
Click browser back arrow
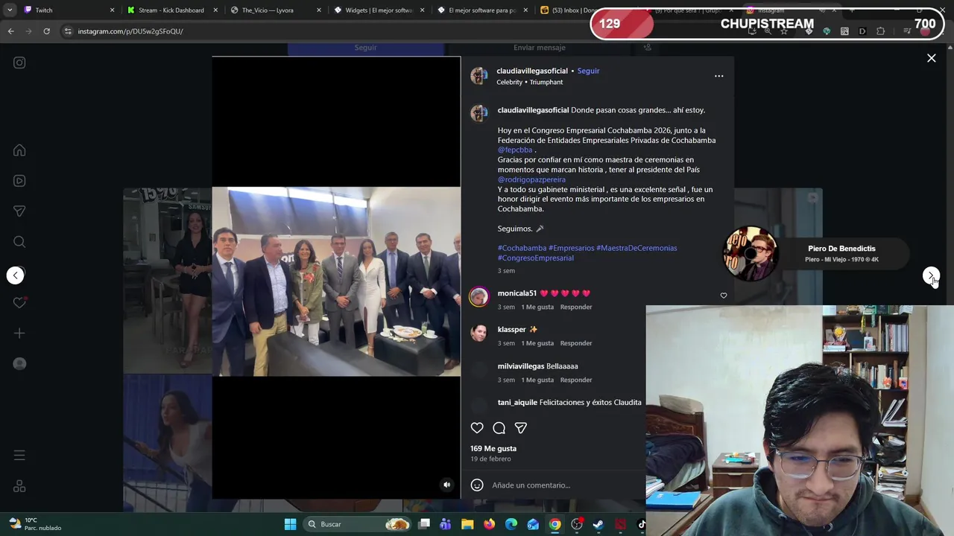click(x=10, y=31)
